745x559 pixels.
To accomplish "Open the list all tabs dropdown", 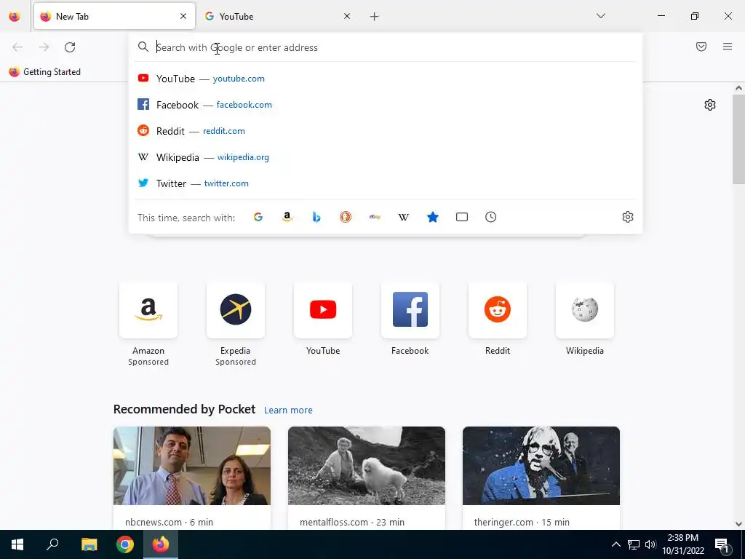I will pos(600,16).
